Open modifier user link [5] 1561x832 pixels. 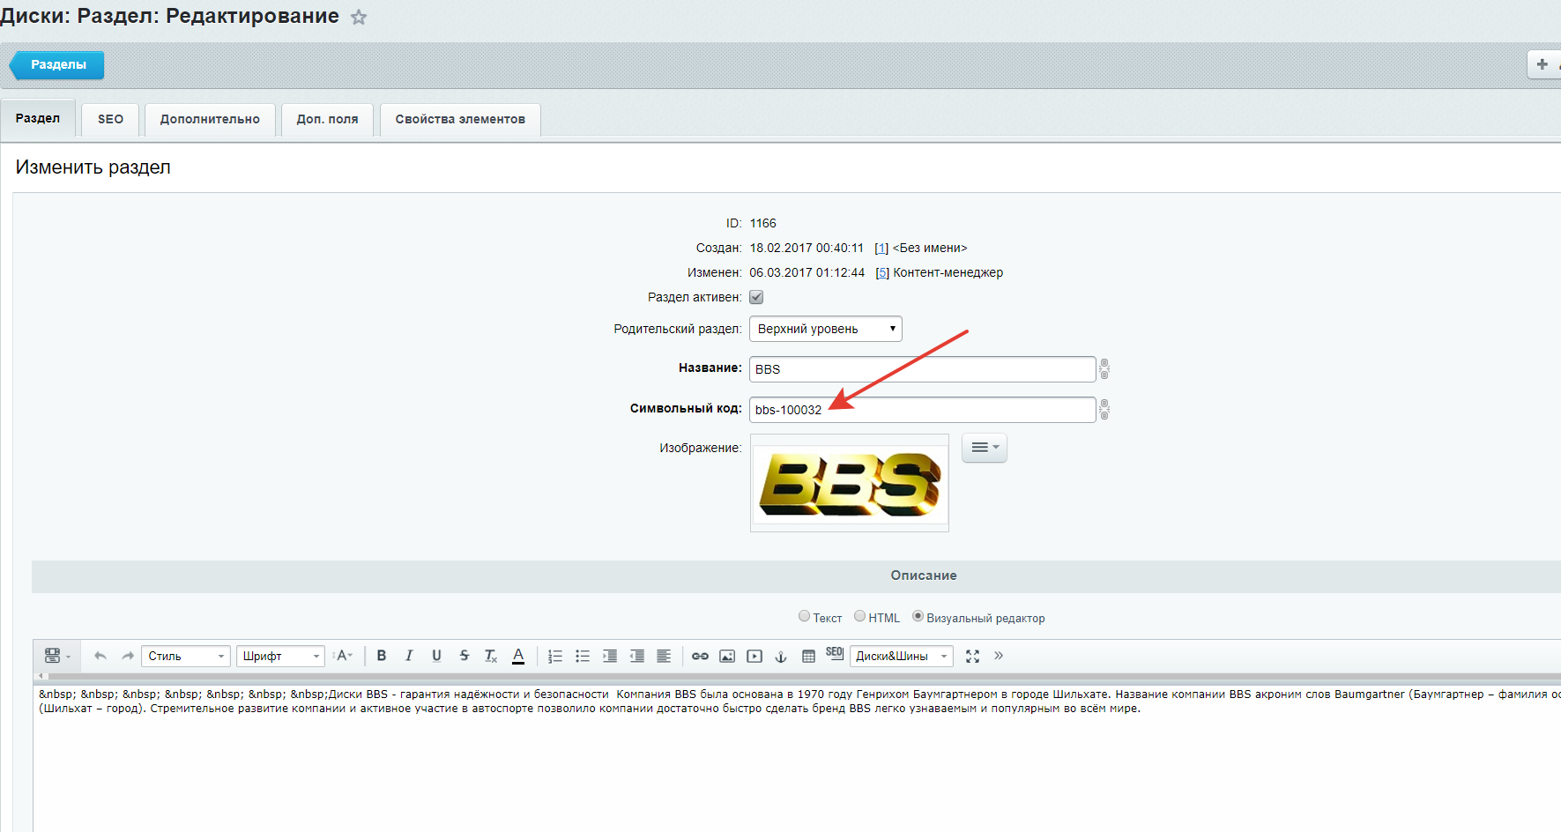coord(882,273)
